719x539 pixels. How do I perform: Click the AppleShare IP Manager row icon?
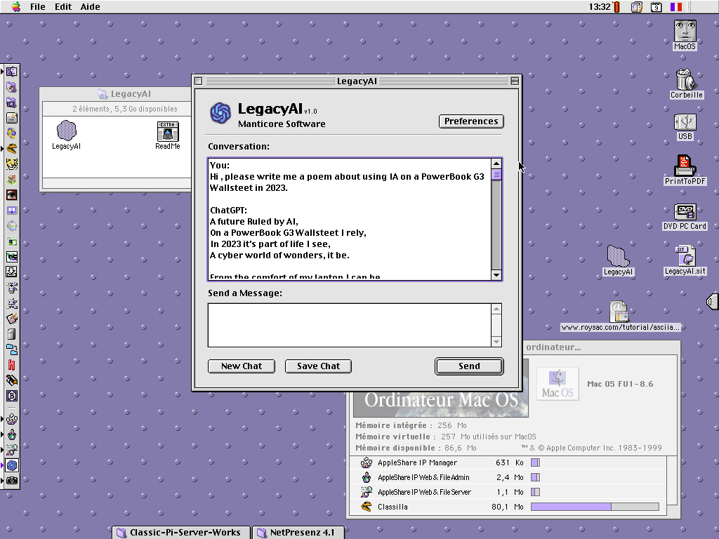(366, 463)
